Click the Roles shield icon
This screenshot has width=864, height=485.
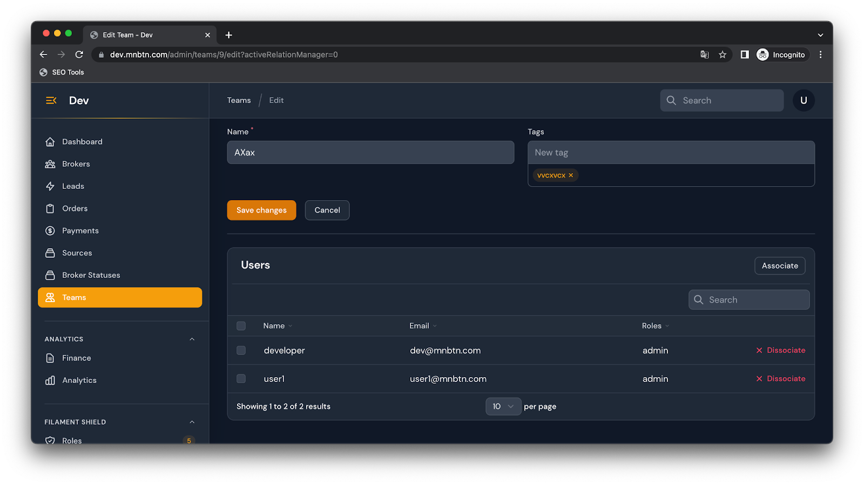pyautogui.click(x=50, y=440)
